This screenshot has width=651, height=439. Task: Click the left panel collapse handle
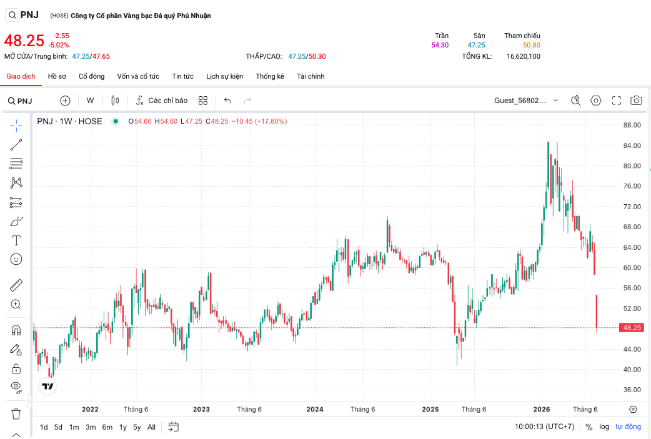pos(29,402)
